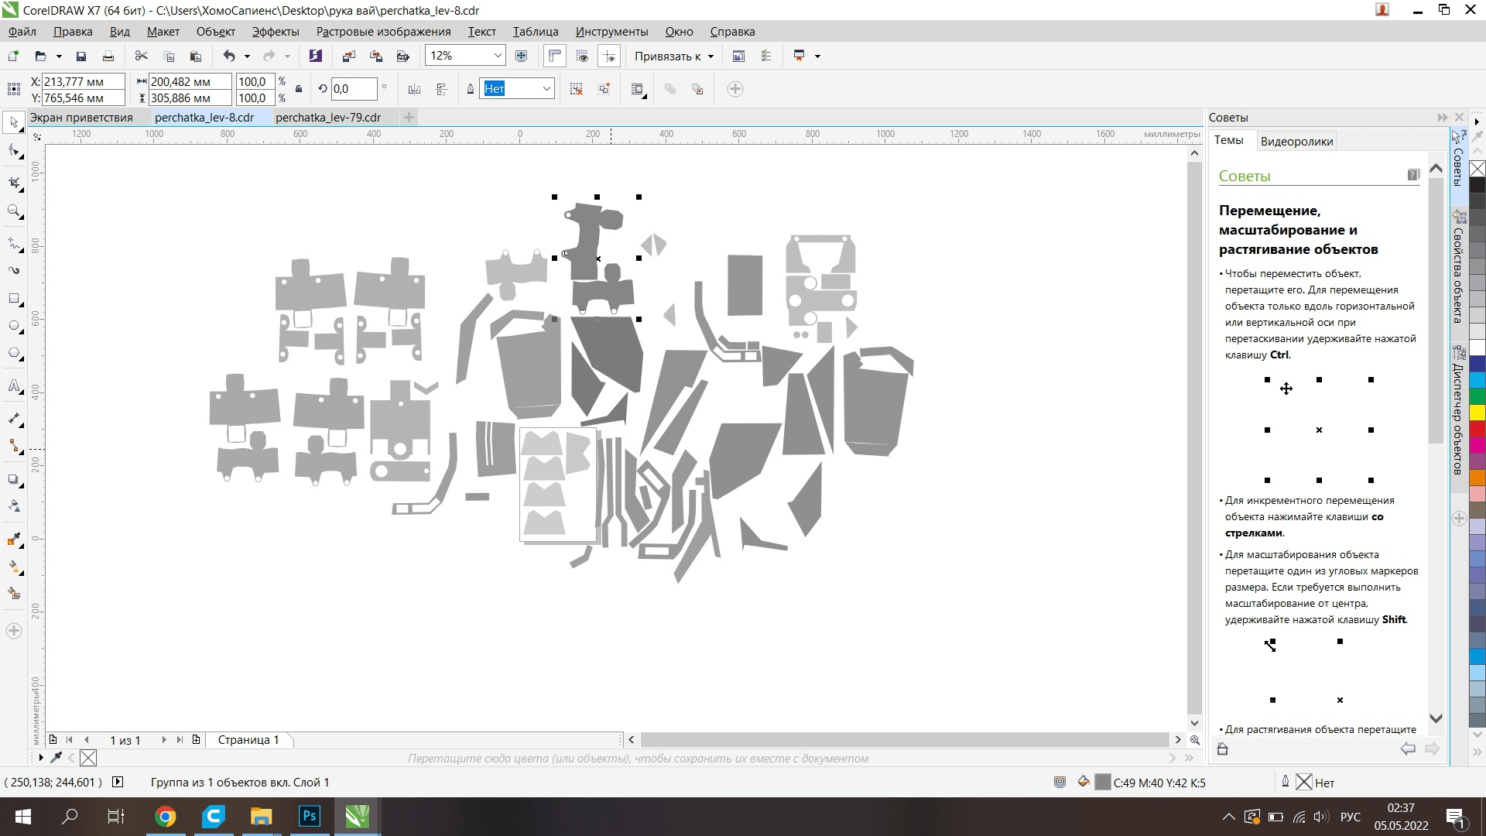Open the outline width Нет dropdown
Viewport: 1486px width, 836px height.
point(546,89)
